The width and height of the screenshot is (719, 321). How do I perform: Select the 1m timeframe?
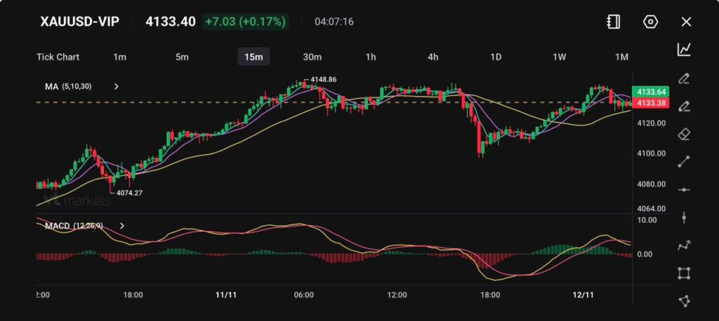click(x=119, y=57)
